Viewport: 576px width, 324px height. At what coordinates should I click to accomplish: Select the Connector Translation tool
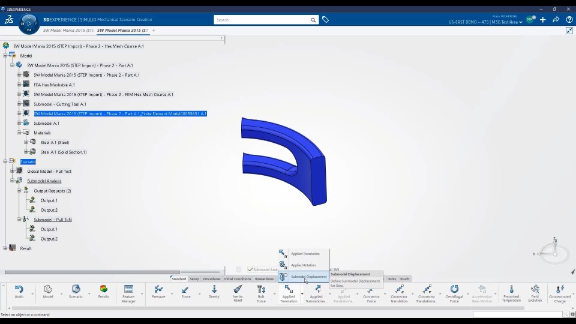(399, 293)
